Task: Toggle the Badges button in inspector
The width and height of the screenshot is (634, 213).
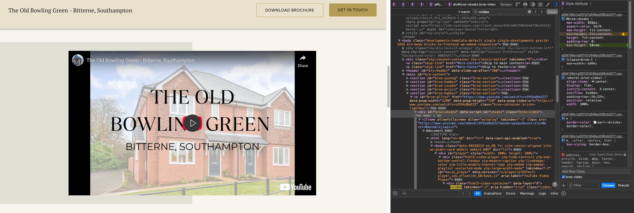Action: 506,4
